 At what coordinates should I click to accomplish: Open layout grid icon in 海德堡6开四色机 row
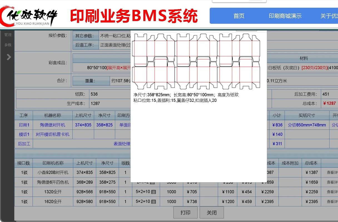pos(152,183)
